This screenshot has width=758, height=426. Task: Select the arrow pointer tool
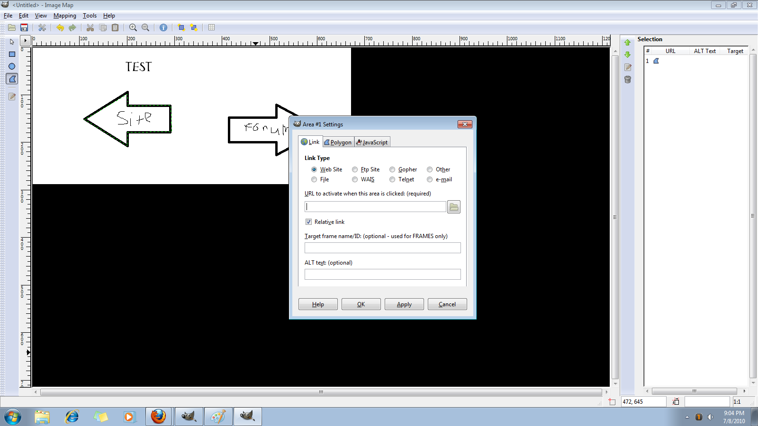(12, 42)
